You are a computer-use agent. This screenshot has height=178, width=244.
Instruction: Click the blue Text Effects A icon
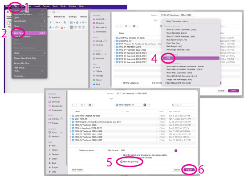[50, 28]
